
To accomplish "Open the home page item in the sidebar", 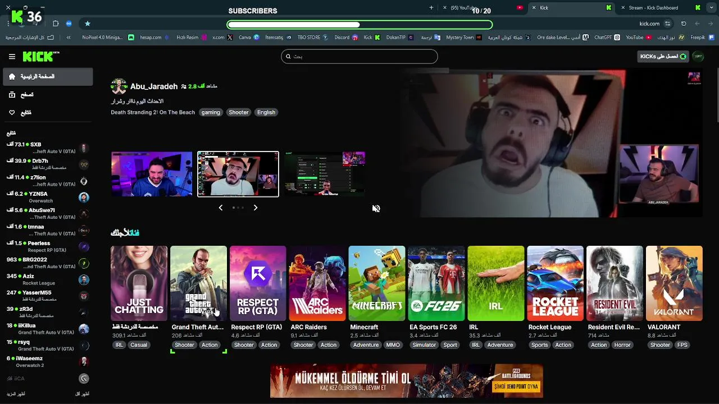I will click(x=47, y=76).
